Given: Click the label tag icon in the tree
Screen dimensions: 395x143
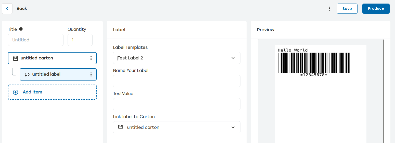Looking at the screenshot, I should [27, 74].
